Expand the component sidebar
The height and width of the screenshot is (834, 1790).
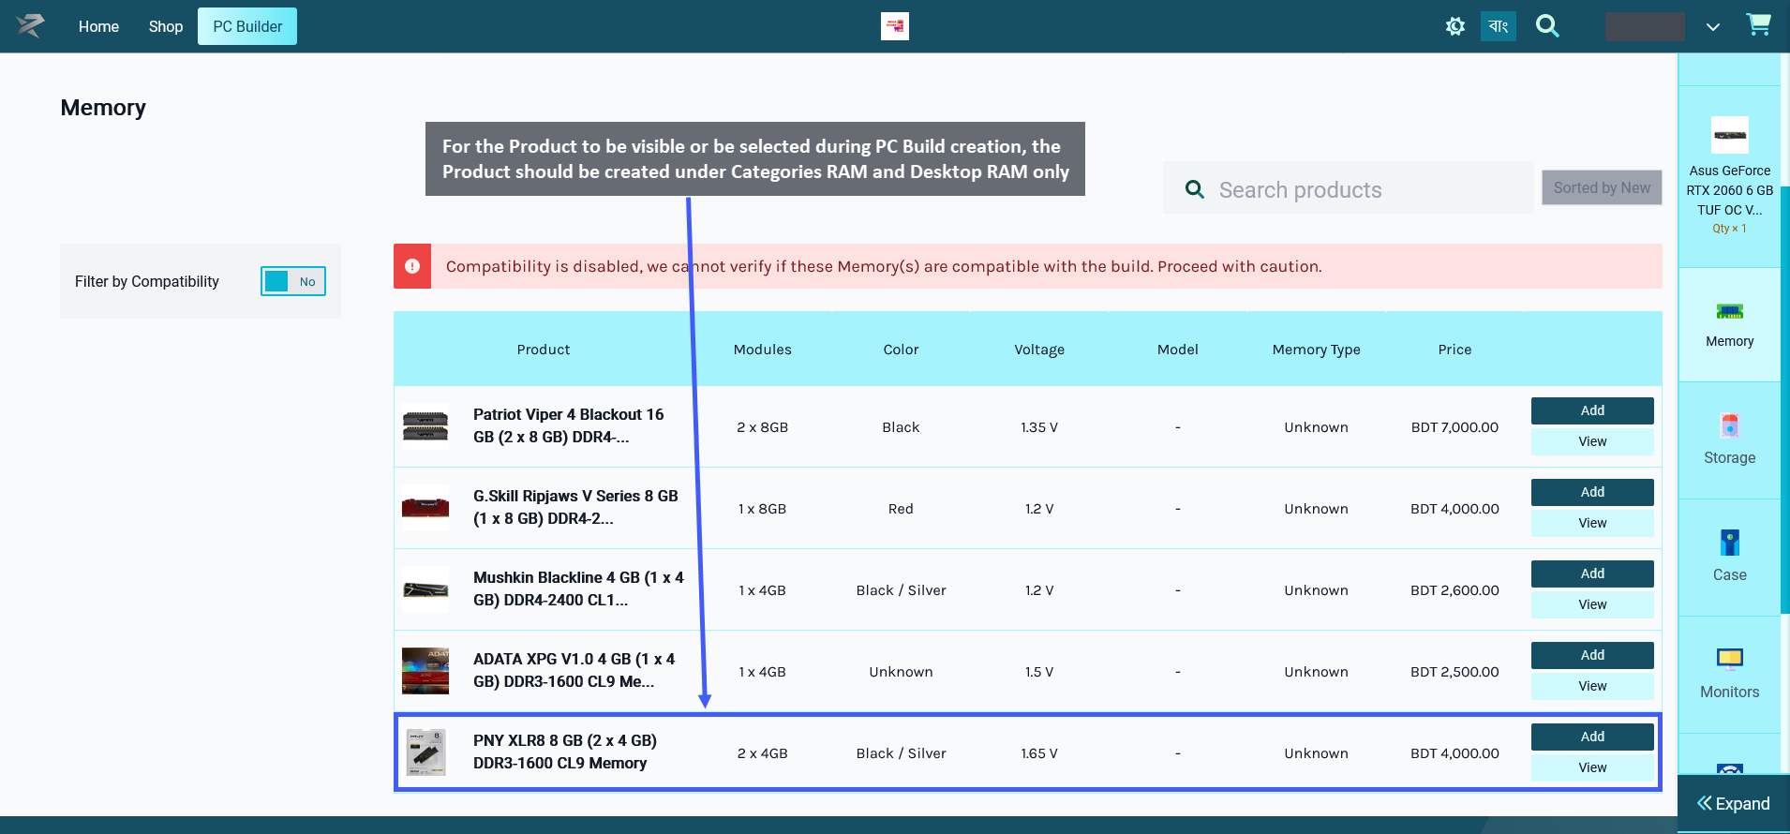tap(1734, 803)
